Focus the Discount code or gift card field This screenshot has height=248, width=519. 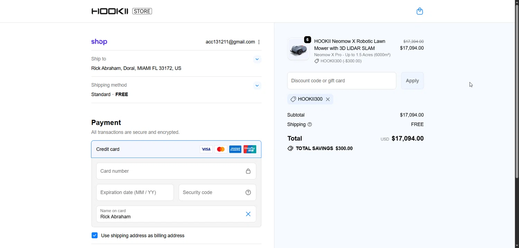click(342, 81)
